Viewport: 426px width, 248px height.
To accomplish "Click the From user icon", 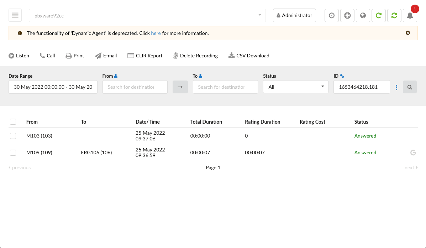I will tap(116, 76).
